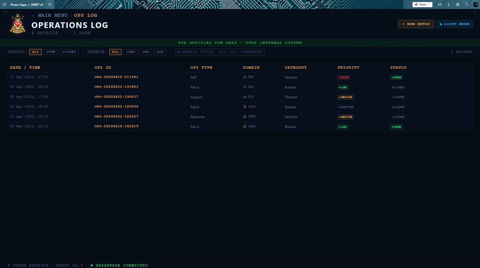Viewport: 480px width, 268px height.
Task: Click the ROUTINE priority badge
Action: point(346,107)
